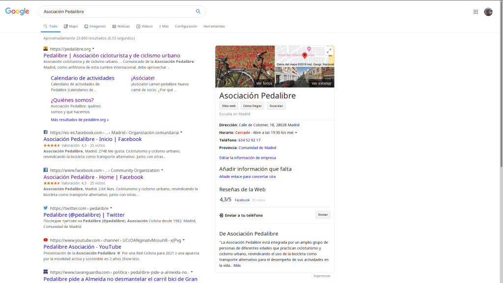
Task: Click the Cómo llegar button
Action: [252, 106]
